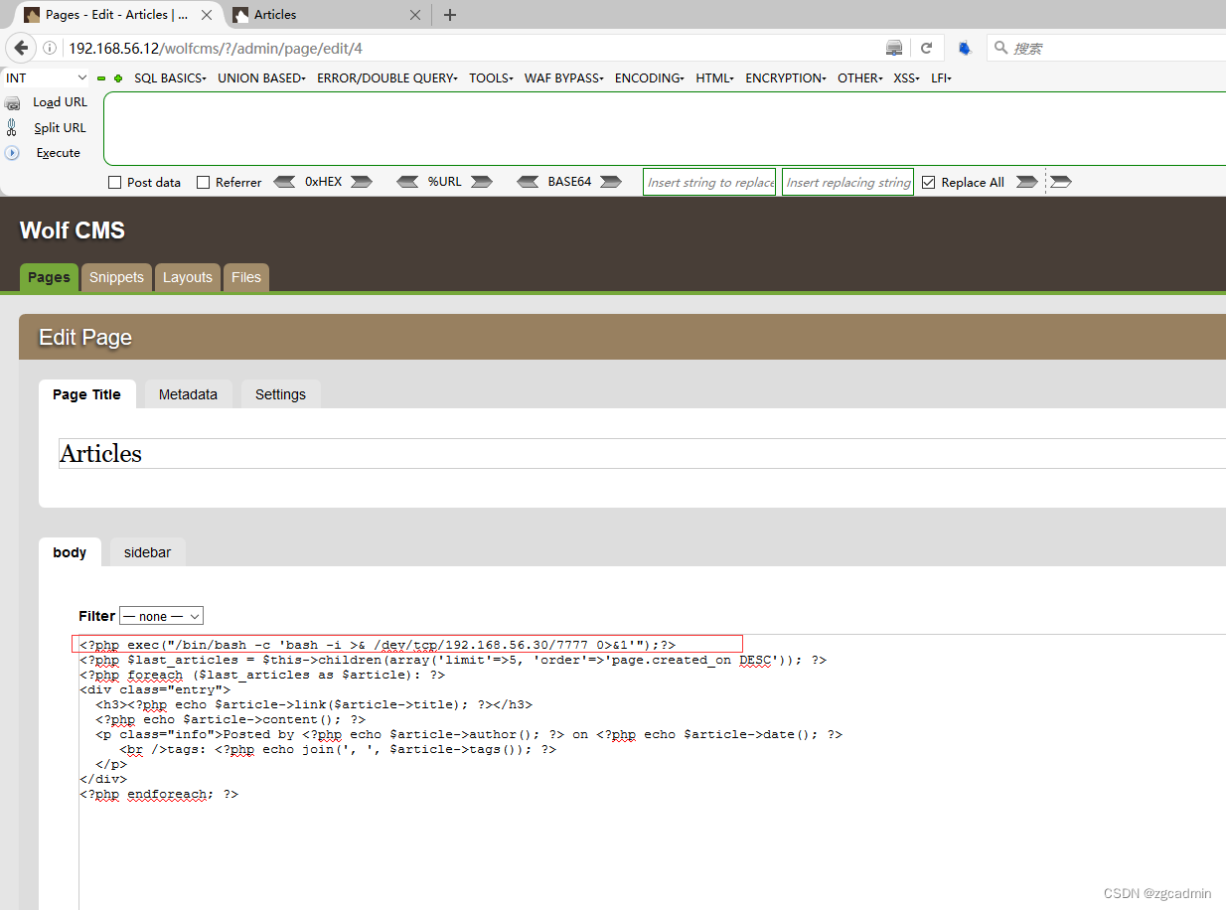Screen dimensions: 1226x910
Task: Click the Split URL icon
Action: pos(12,127)
